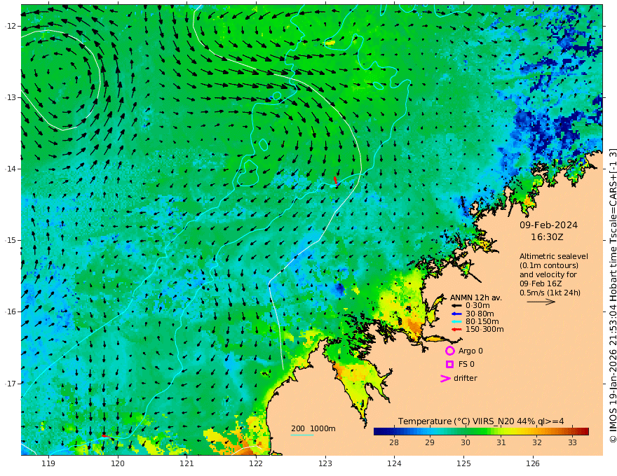Image resolution: width=617 pixels, height=476 pixels.
Task: Click the 'FS 0' label
Action: pyautogui.click(x=466, y=365)
